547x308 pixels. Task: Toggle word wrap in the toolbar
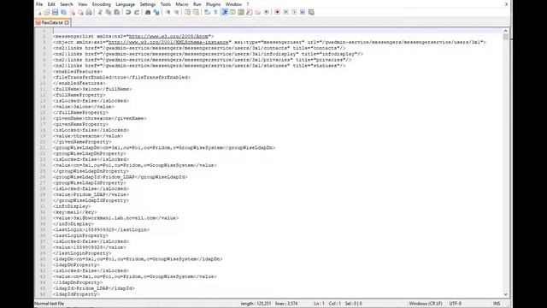pyautogui.click(x=207, y=12)
